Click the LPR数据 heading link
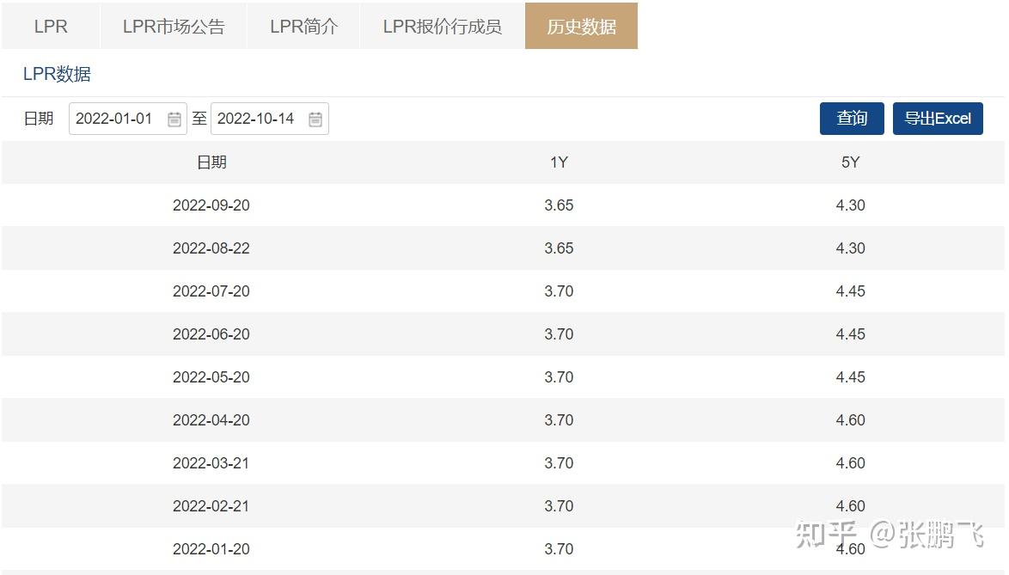This screenshot has width=1009, height=575. 57,74
